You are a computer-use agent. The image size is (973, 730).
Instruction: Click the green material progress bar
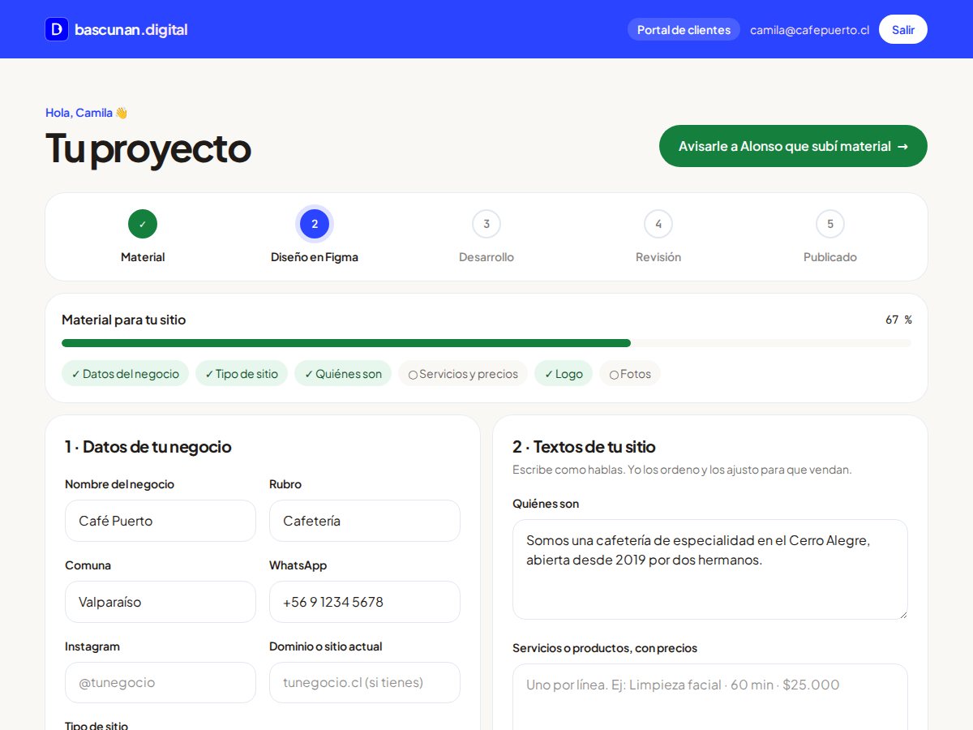(x=346, y=343)
